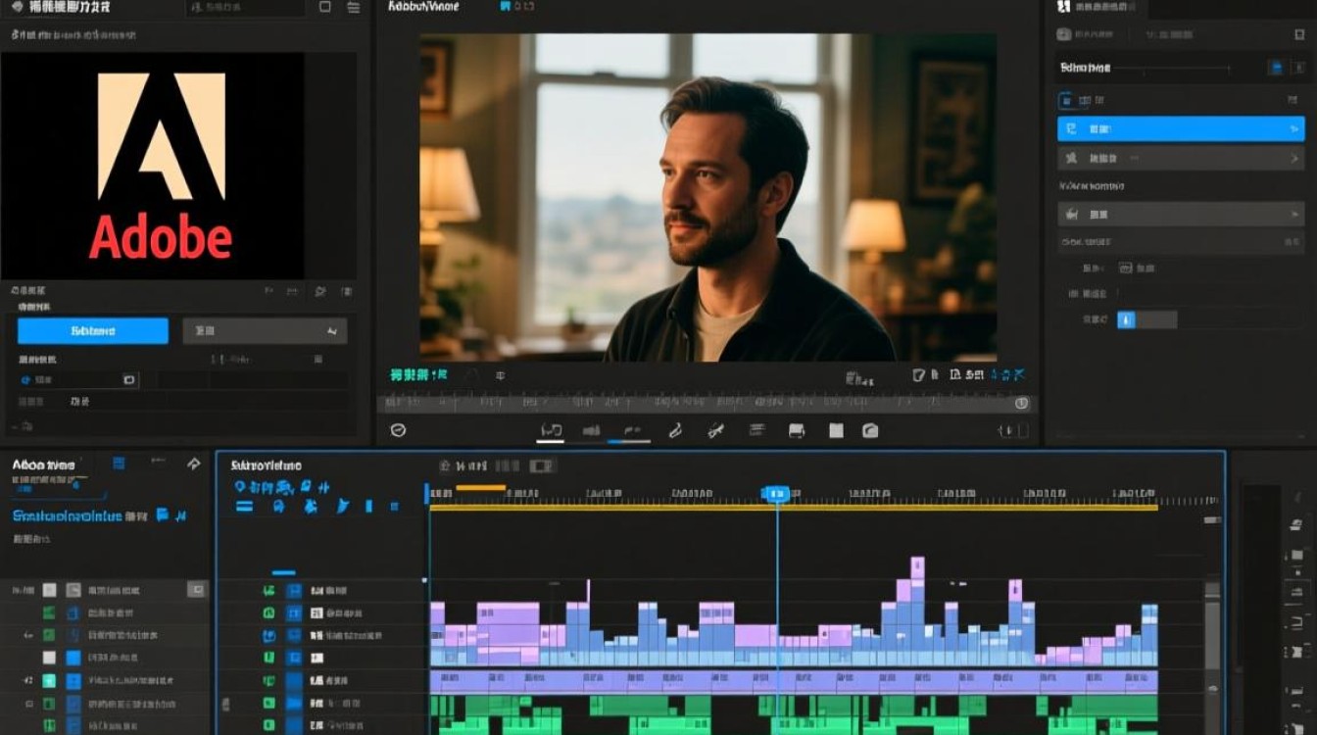Click the scissors-like icon under the Adobe preview
This screenshot has width=1317, height=735.
[319, 291]
